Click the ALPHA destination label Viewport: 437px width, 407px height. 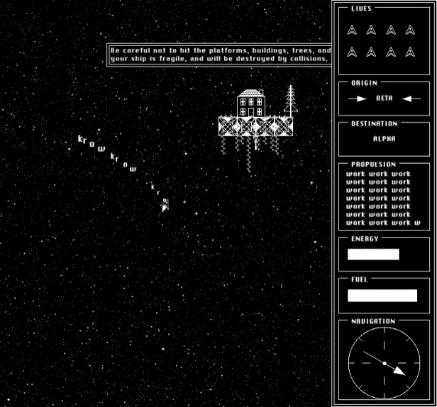(384, 139)
